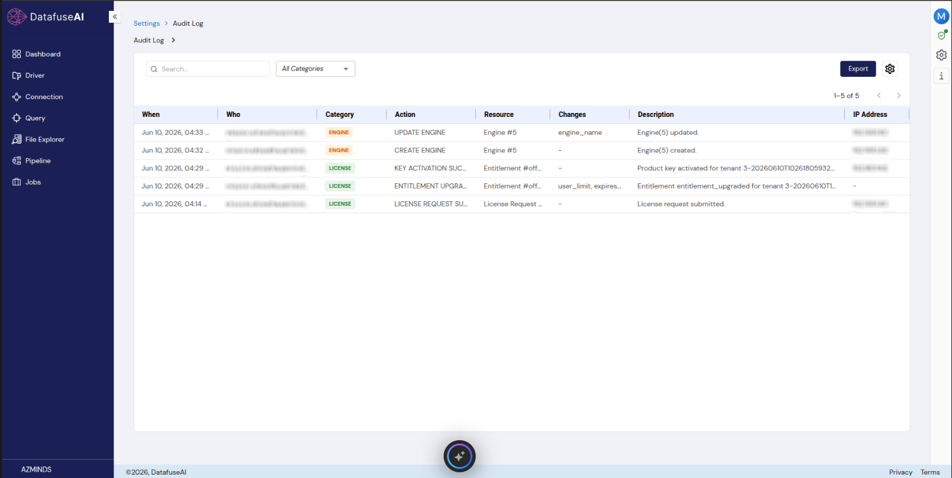Screen dimensions: 952x478
Task: Go to next page arrow
Action: (899, 96)
